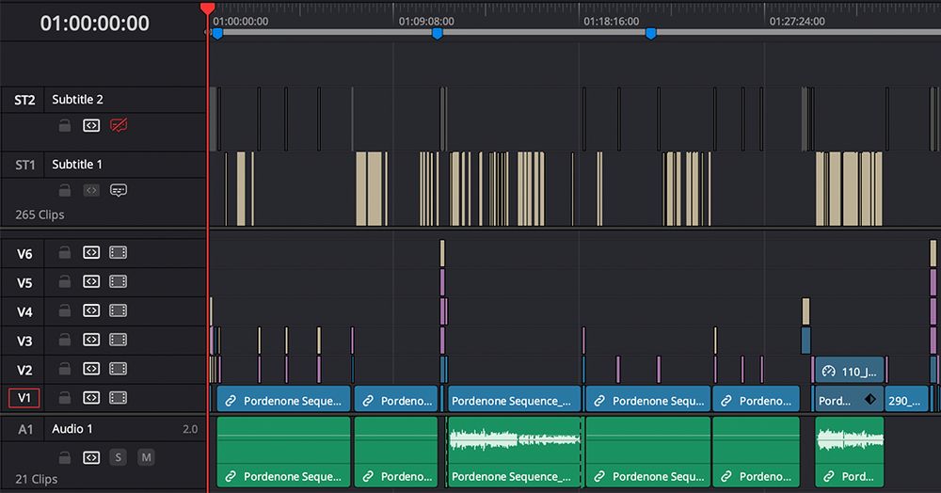The image size is (941, 493).
Task: Select the Pordenone Sequ... video clip at 01:18:16:00
Action: tap(648, 400)
